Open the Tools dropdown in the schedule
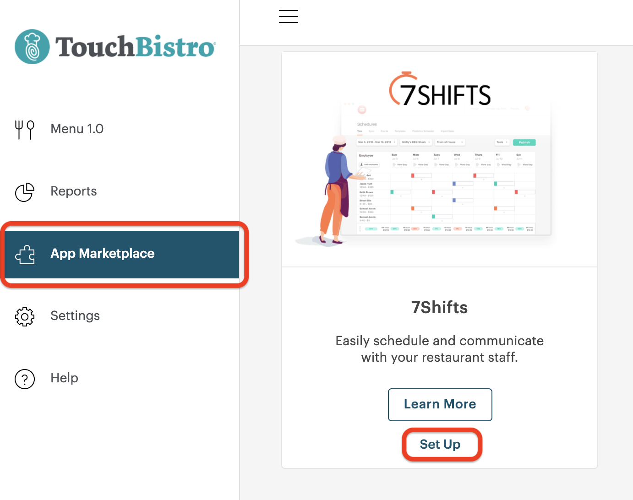 click(502, 142)
